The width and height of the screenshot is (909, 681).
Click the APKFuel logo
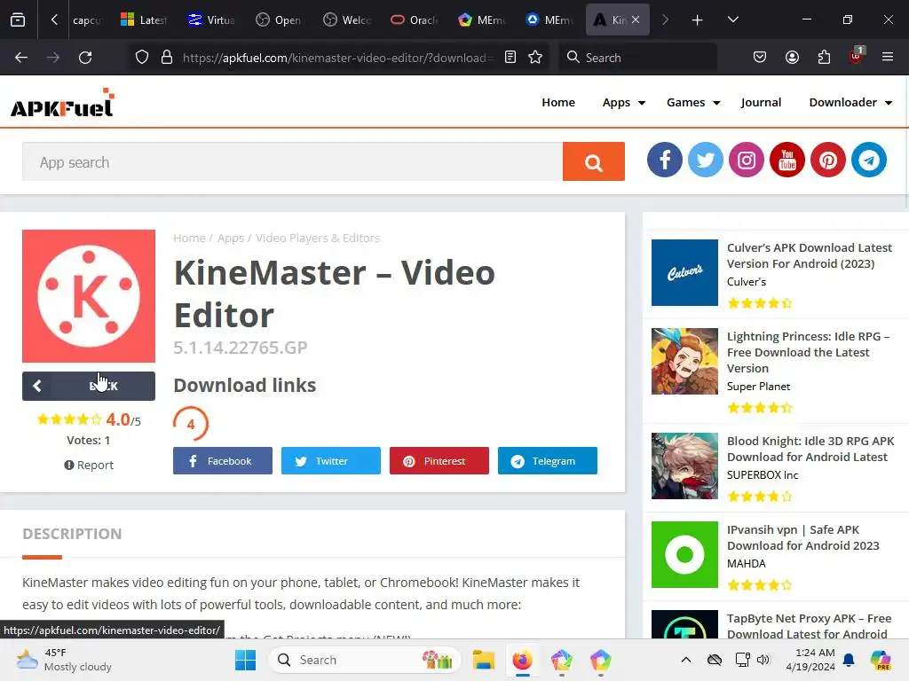pos(63,103)
